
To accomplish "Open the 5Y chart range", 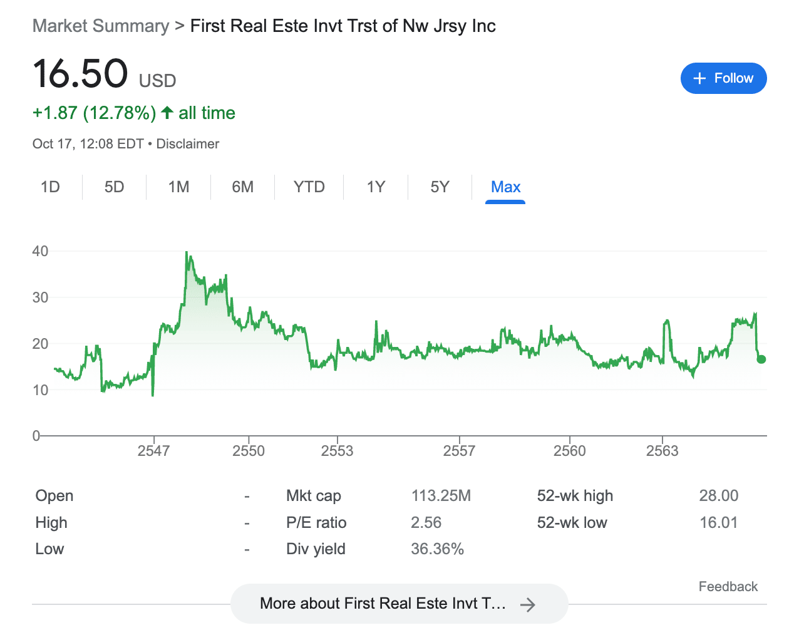I will coord(440,187).
